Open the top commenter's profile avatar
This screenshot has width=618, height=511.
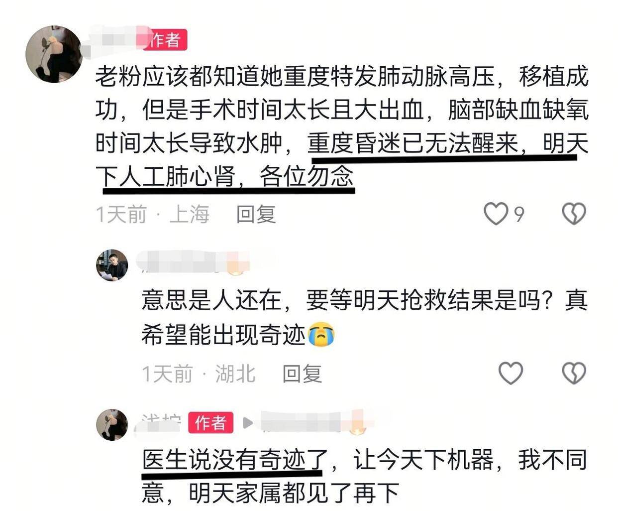(x=54, y=54)
